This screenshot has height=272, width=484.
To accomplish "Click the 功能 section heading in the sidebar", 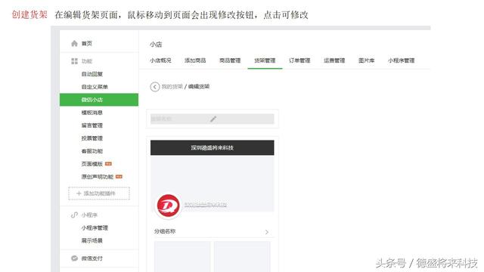I will tap(87, 61).
